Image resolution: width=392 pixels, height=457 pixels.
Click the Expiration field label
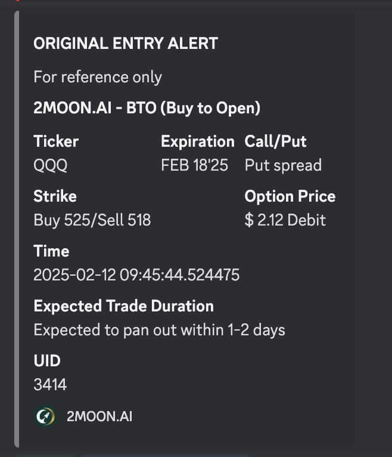[198, 141]
